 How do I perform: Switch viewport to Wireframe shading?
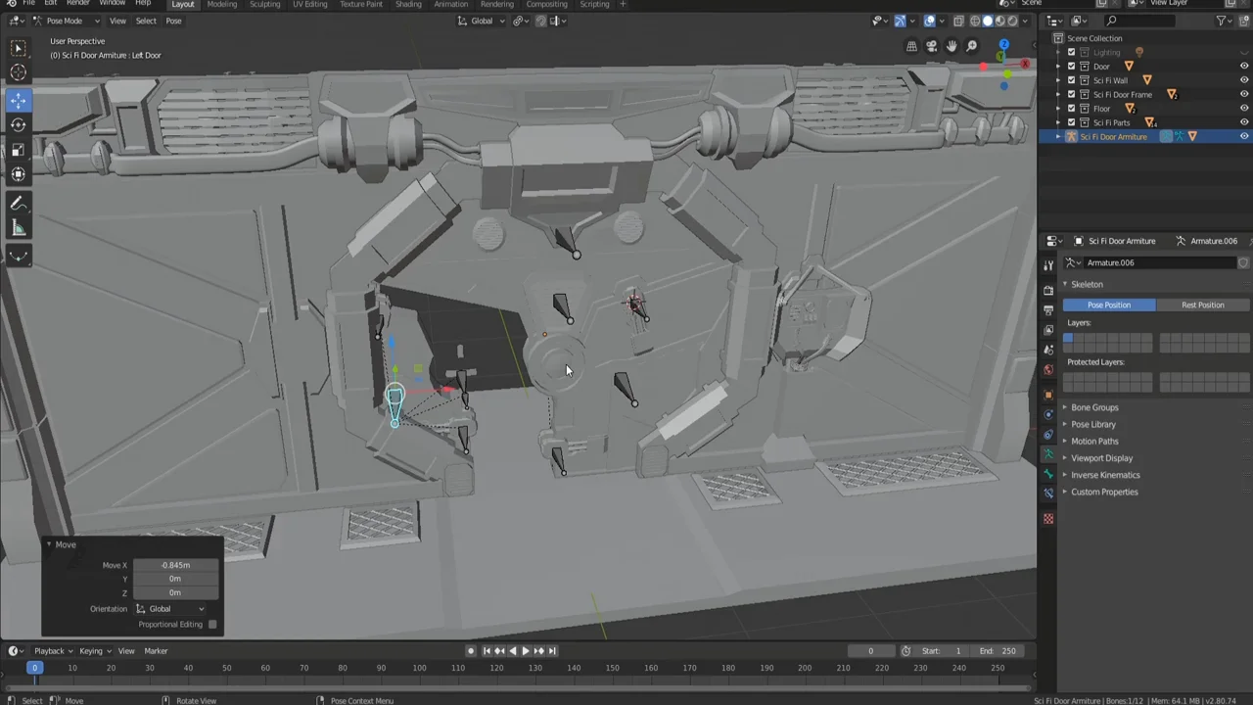pos(975,21)
